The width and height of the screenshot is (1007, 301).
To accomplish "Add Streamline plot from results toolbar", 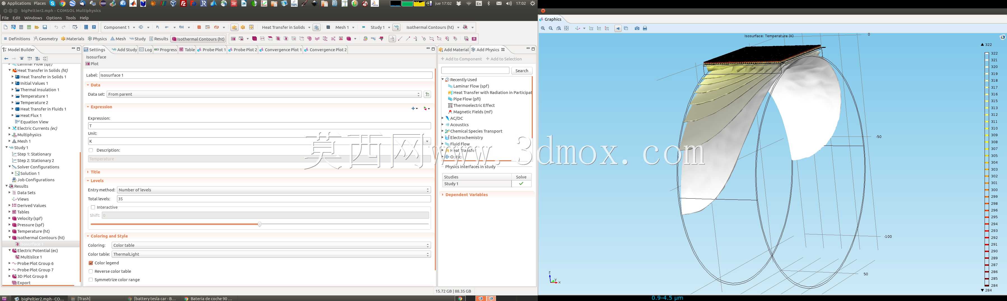I will click(x=317, y=39).
